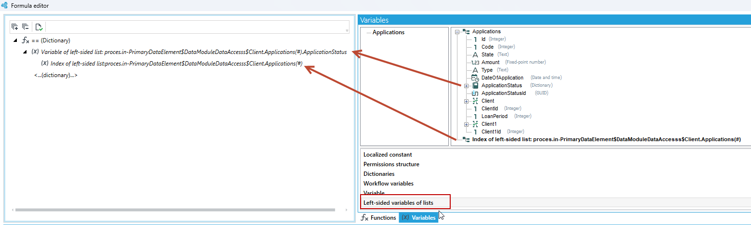Open the Workflow variables category
This screenshot has width=751, height=225.
pos(389,184)
